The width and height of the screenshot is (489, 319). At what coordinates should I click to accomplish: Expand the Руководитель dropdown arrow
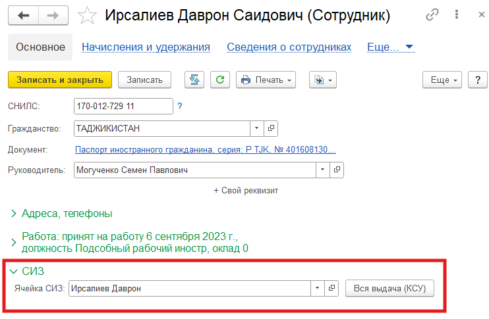(323, 170)
